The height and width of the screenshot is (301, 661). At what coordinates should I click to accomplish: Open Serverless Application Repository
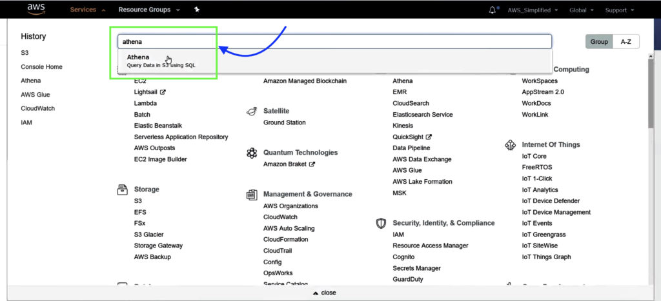181,137
